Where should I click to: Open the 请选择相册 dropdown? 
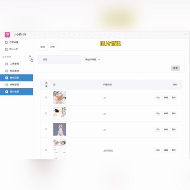point(92,59)
